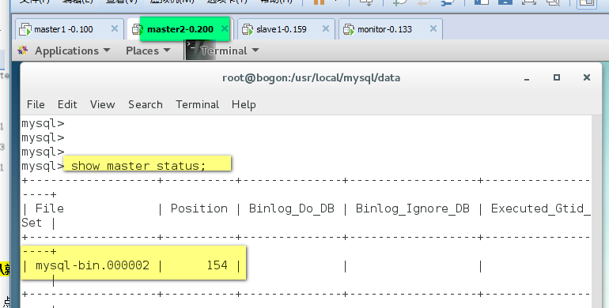This screenshot has height=308, width=609.
Task: Click the Binlog_Ignore_DB column header
Action: click(413, 208)
